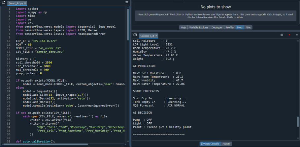
Task: Switch to the History tab
Action: tap(226, 144)
